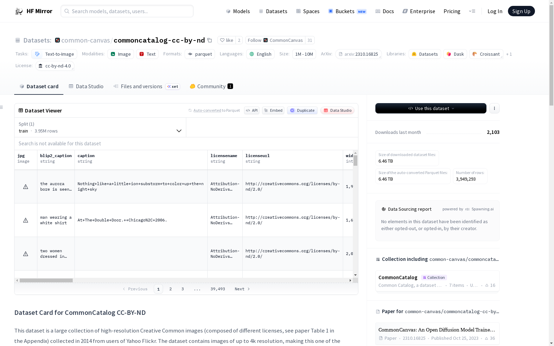
Task: Open Use this dataset dropdown
Action: (x=431, y=108)
